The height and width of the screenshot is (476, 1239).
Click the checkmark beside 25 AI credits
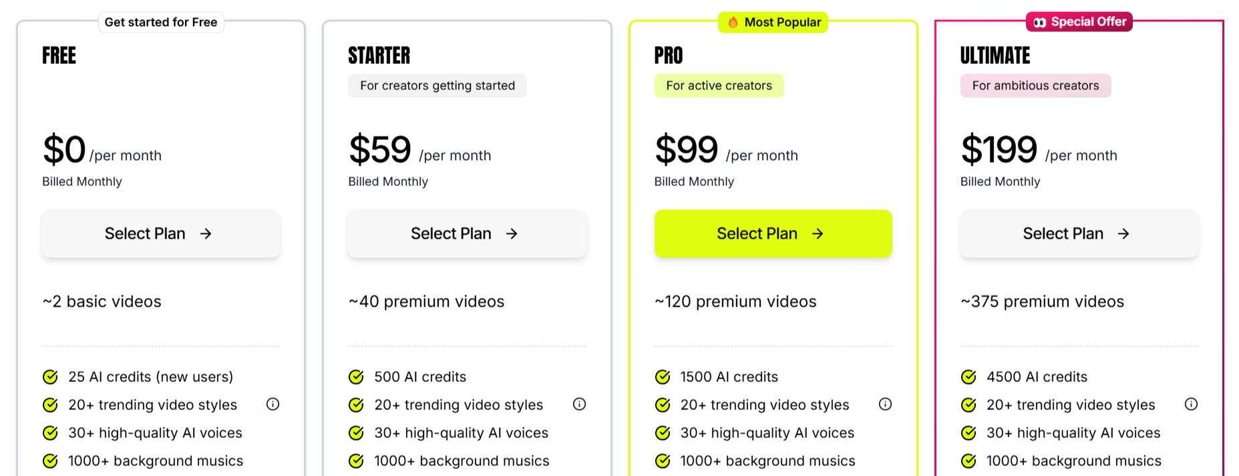(x=49, y=377)
